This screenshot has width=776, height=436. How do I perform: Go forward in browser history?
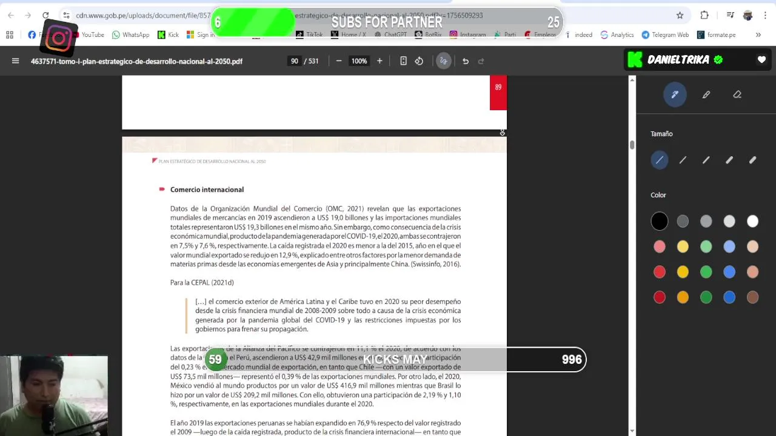tap(28, 15)
